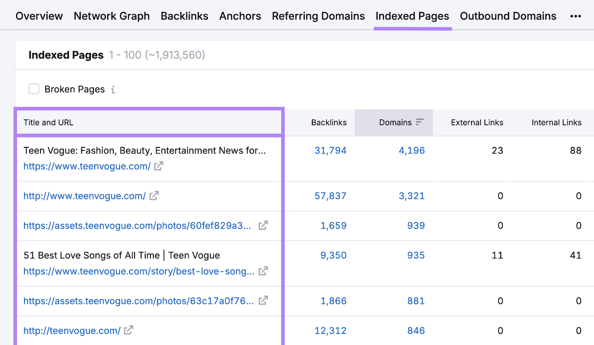The height and width of the screenshot is (345, 594).
Task: Open the 1,866 backlinks value
Action: click(x=333, y=301)
